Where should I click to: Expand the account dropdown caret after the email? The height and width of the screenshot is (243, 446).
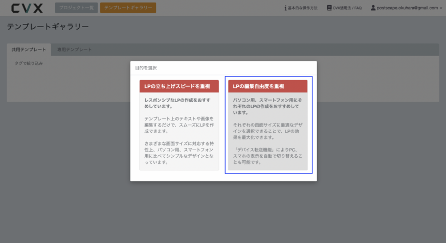(441, 8)
